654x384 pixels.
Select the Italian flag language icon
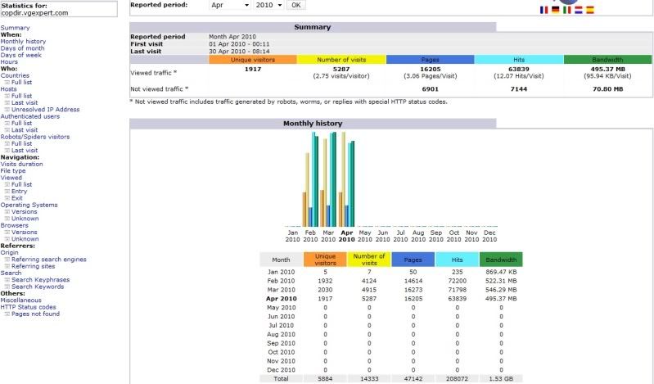(x=566, y=10)
